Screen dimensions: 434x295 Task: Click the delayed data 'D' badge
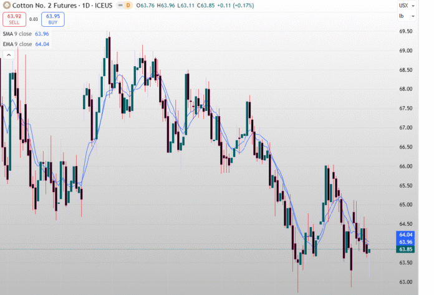128,5
